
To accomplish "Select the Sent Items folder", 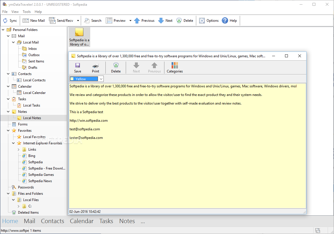I will 36,61.
